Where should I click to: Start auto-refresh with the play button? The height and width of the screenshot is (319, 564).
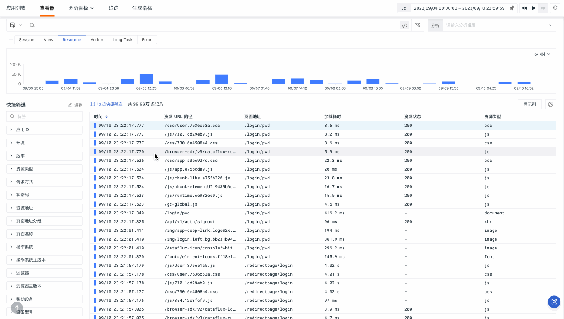[x=534, y=8]
